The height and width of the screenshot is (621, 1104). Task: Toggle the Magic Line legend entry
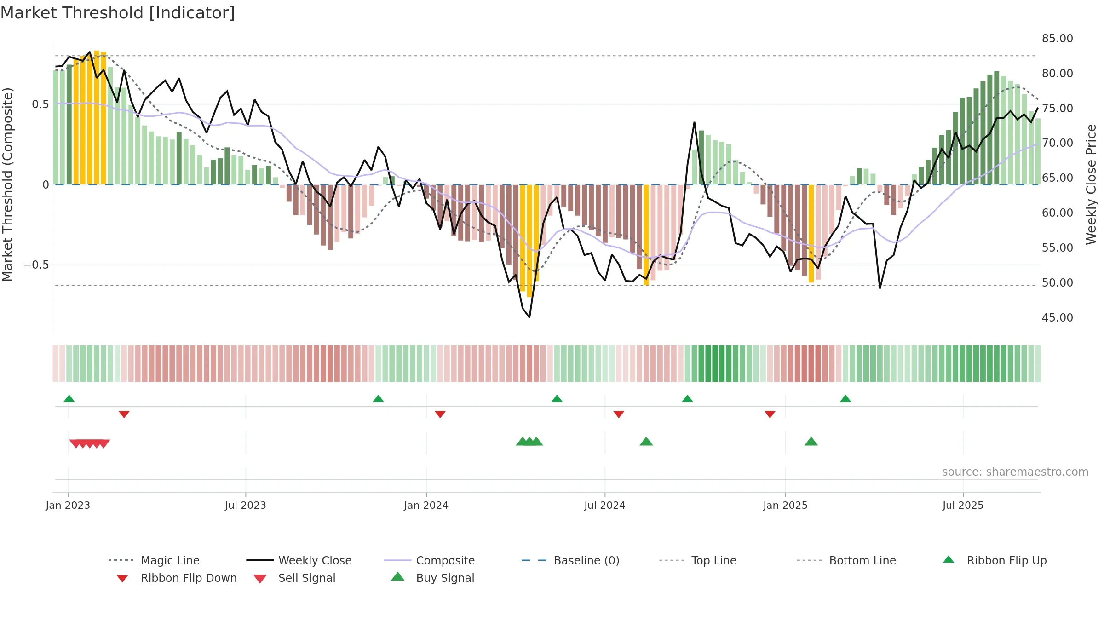tap(154, 560)
